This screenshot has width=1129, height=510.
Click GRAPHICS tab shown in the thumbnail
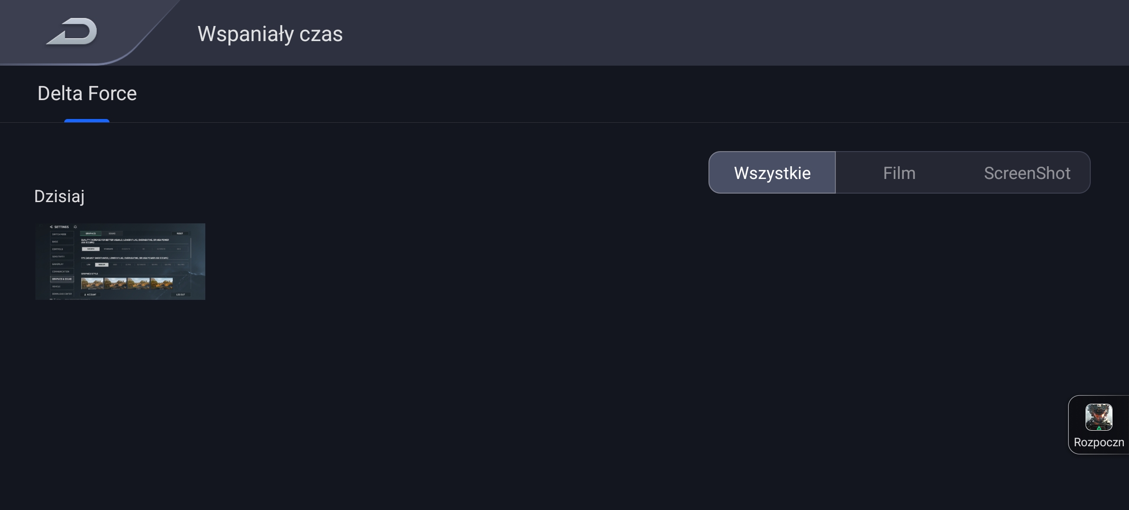pos(91,233)
